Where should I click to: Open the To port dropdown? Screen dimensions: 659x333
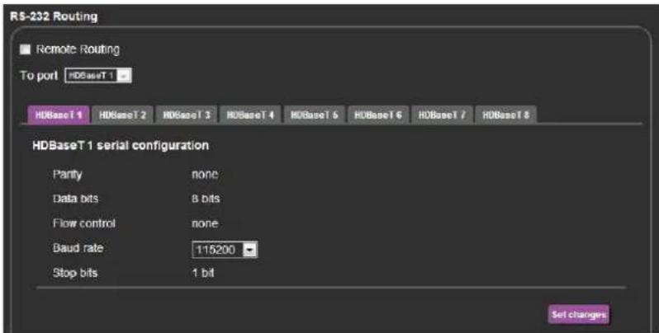click(98, 76)
